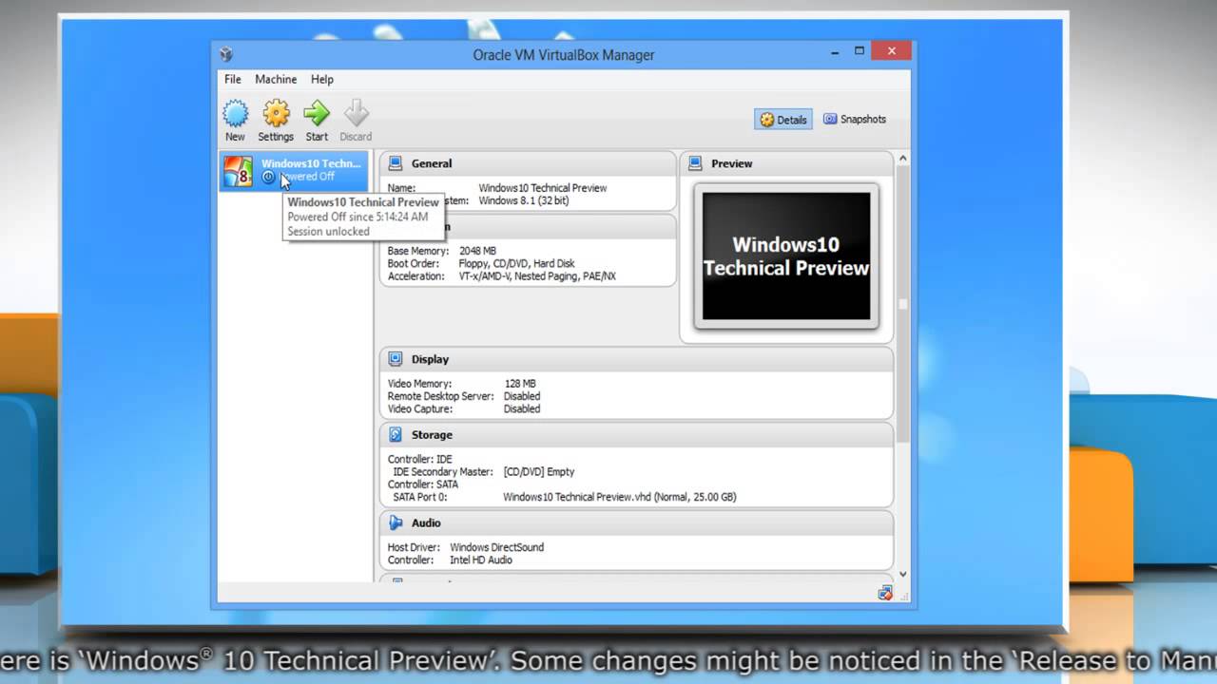Click 'Windows10 Technical Preview.vhd' disk entry
Screen dimensions: 1217x684
tap(619, 497)
